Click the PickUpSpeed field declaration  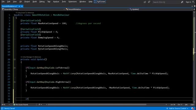tap(45, 32)
